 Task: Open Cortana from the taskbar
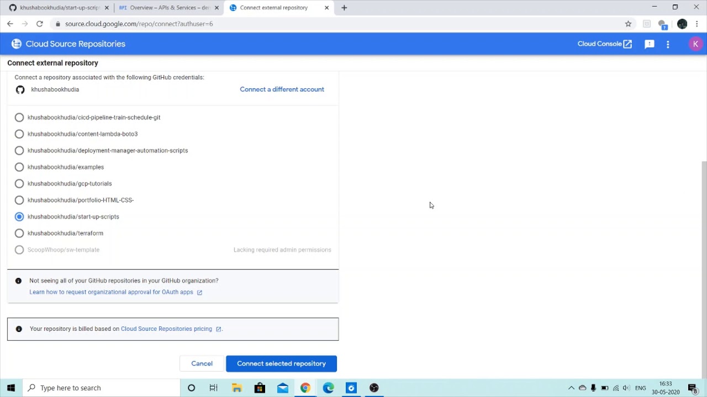point(191,388)
